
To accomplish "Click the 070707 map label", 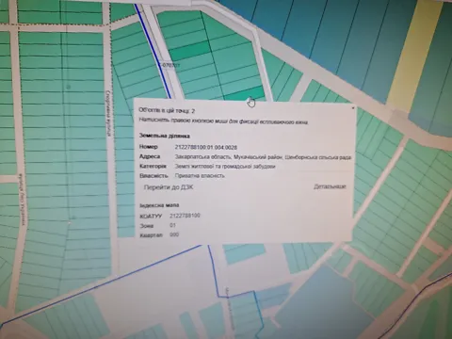I will coord(170,65).
